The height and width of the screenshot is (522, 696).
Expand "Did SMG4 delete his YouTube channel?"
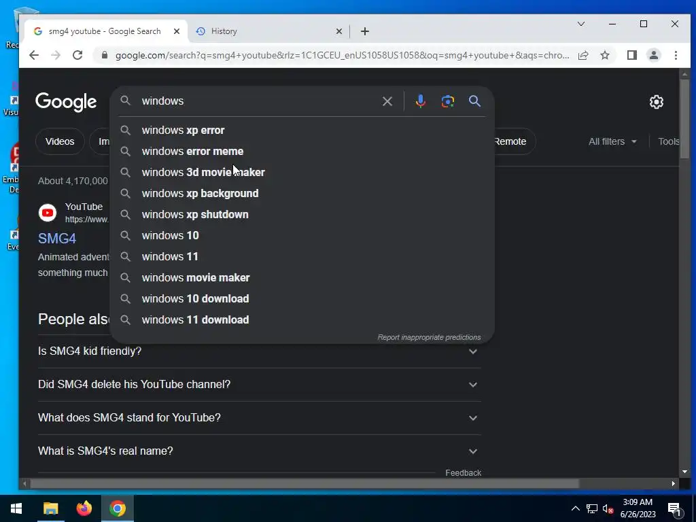tap(259, 385)
